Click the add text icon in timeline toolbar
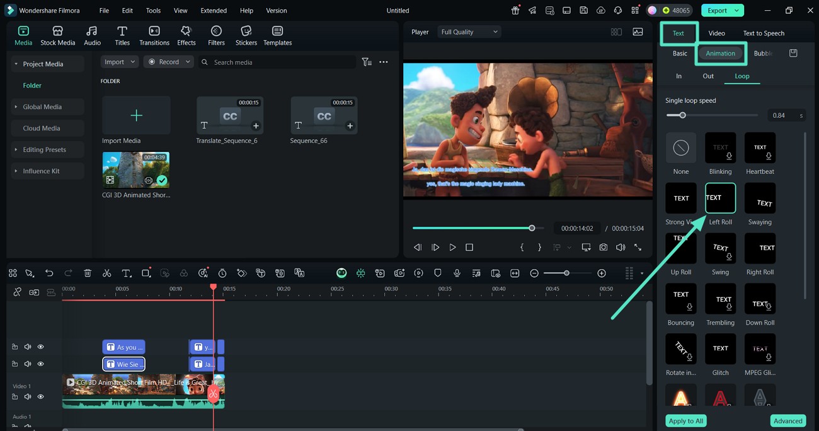The height and width of the screenshot is (431, 819). [x=126, y=273]
